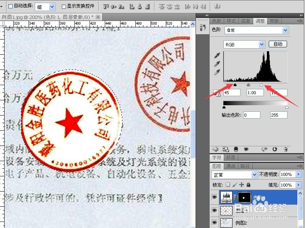
Task: Click the Auto-Align Layers icon
Action: point(217,6)
